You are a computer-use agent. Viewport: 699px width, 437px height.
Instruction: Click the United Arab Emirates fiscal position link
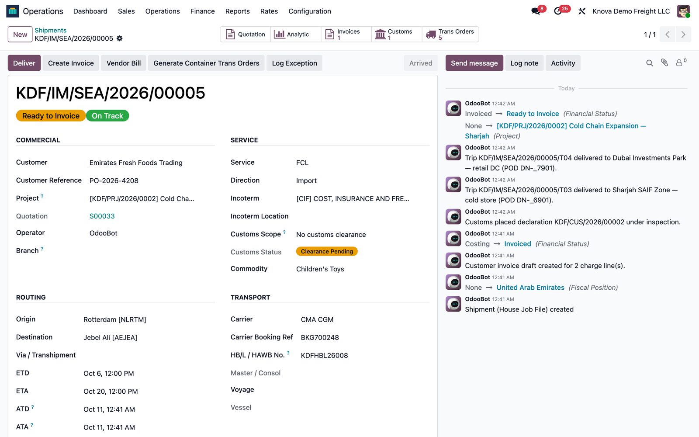click(x=530, y=288)
